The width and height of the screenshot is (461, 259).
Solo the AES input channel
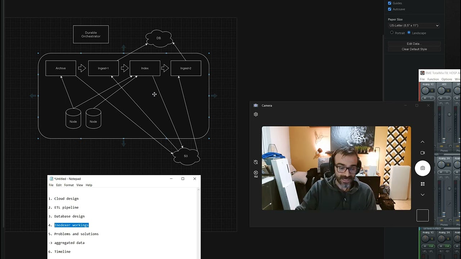[447, 98]
